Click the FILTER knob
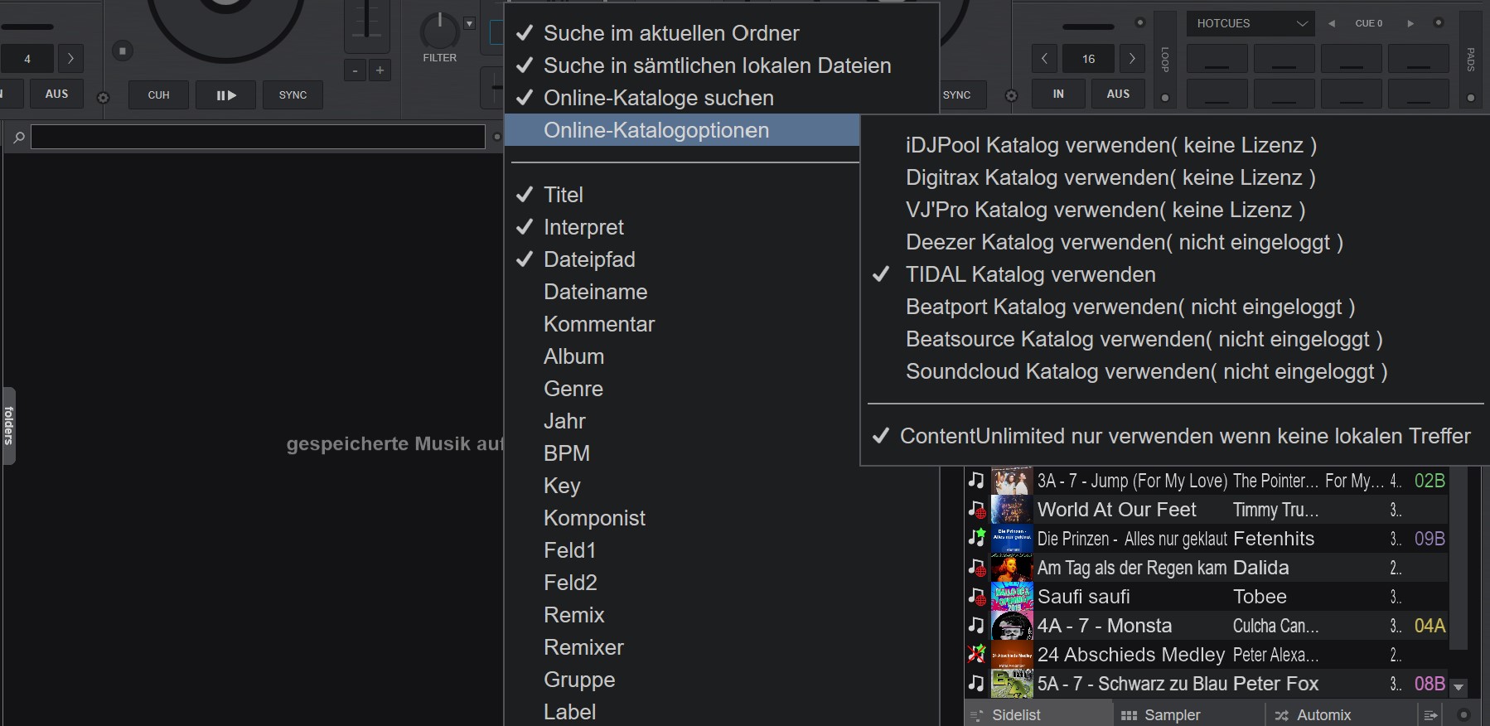 click(439, 31)
